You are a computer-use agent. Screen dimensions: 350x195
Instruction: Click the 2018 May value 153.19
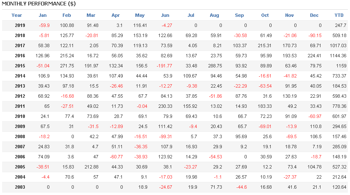click(140, 35)
